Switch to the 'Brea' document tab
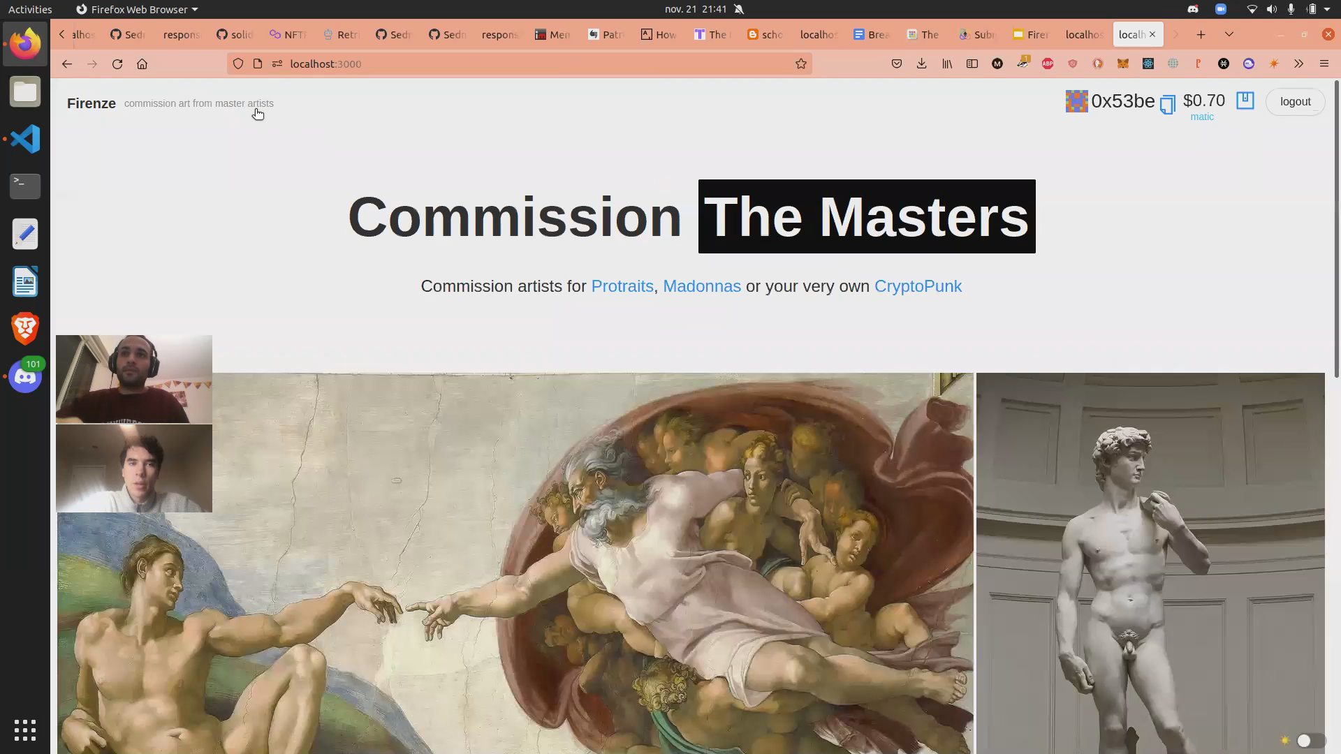This screenshot has width=1341, height=754. click(872, 34)
